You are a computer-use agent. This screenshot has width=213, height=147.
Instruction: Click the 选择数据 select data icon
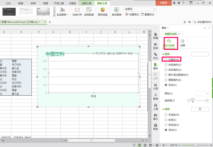point(89,10)
